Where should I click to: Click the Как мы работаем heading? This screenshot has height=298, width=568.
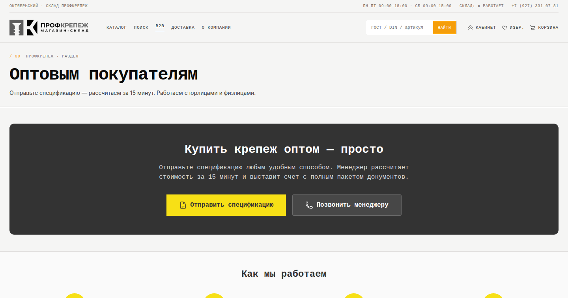click(x=284, y=274)
